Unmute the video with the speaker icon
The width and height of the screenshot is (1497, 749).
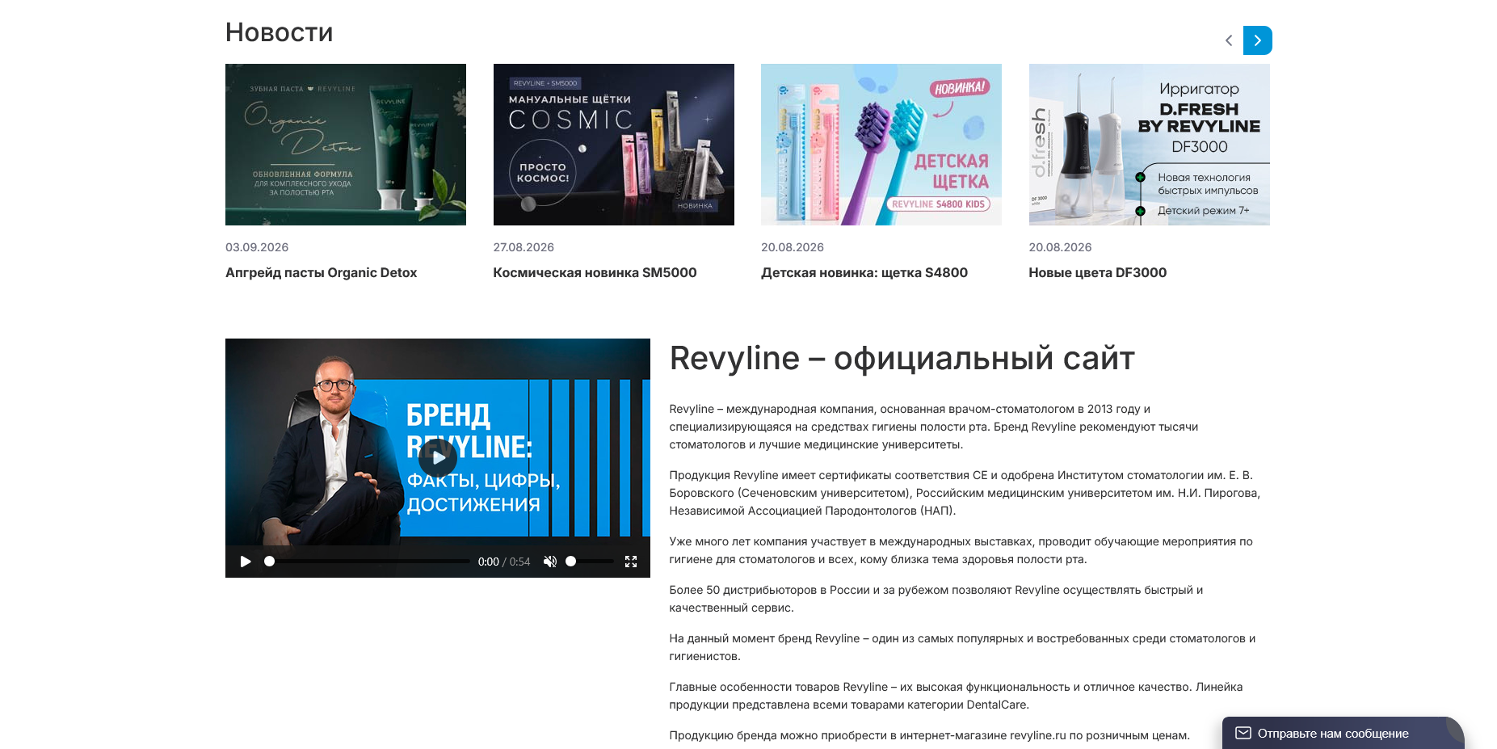[550, 562]
